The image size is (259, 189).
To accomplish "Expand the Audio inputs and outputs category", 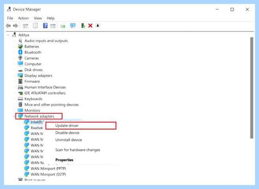I will pyautogui.click(x=14, y=41).
